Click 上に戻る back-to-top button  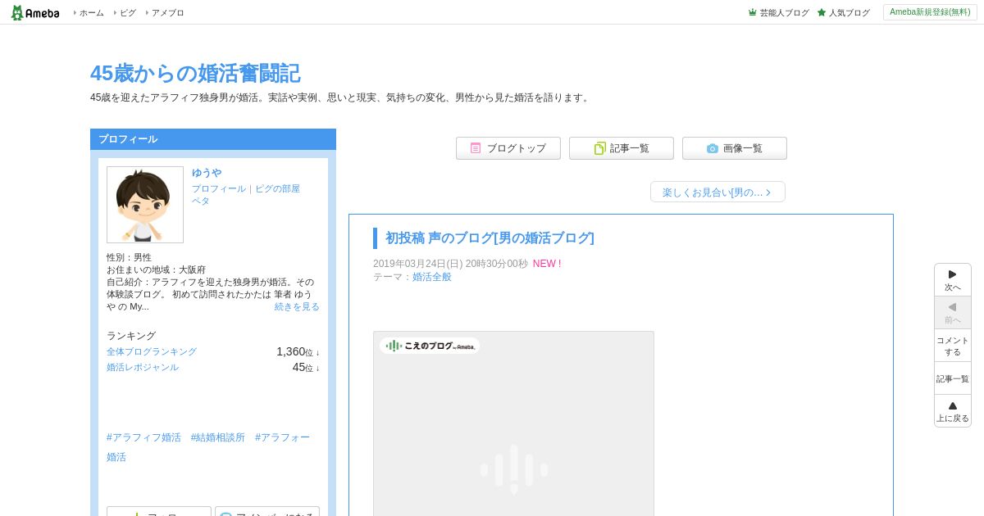tap(953, 411)
